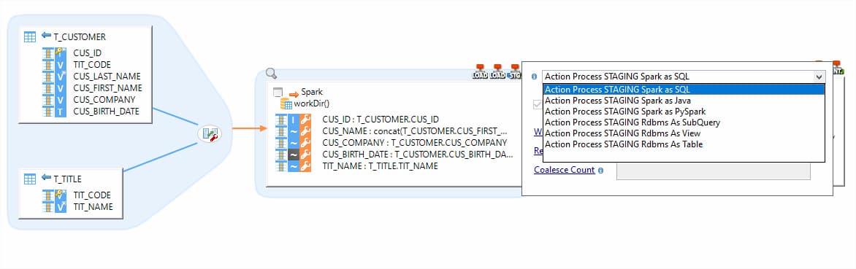Click the wrench icon on Spark CUS_ID row
856x269 pixels.
coord(306,120)
